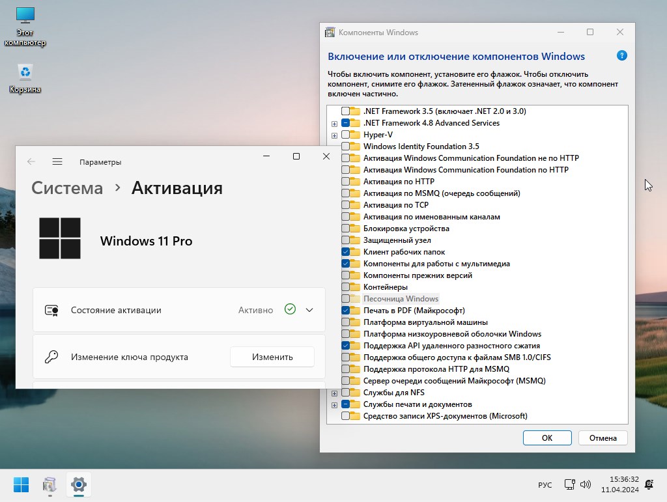Click folder icon of Hyper-V
The width and height of the screenshot is (667, 502).
click(355, 135)
